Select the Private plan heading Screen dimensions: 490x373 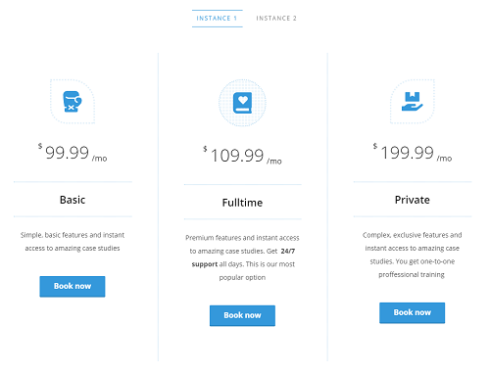(x=413, y=200)
